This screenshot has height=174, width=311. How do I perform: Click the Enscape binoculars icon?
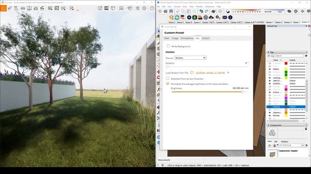tap(23, 8)
